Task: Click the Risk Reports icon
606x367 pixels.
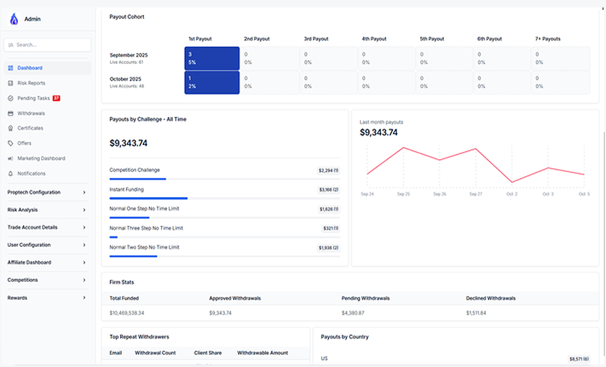Action: click(11, 83)
